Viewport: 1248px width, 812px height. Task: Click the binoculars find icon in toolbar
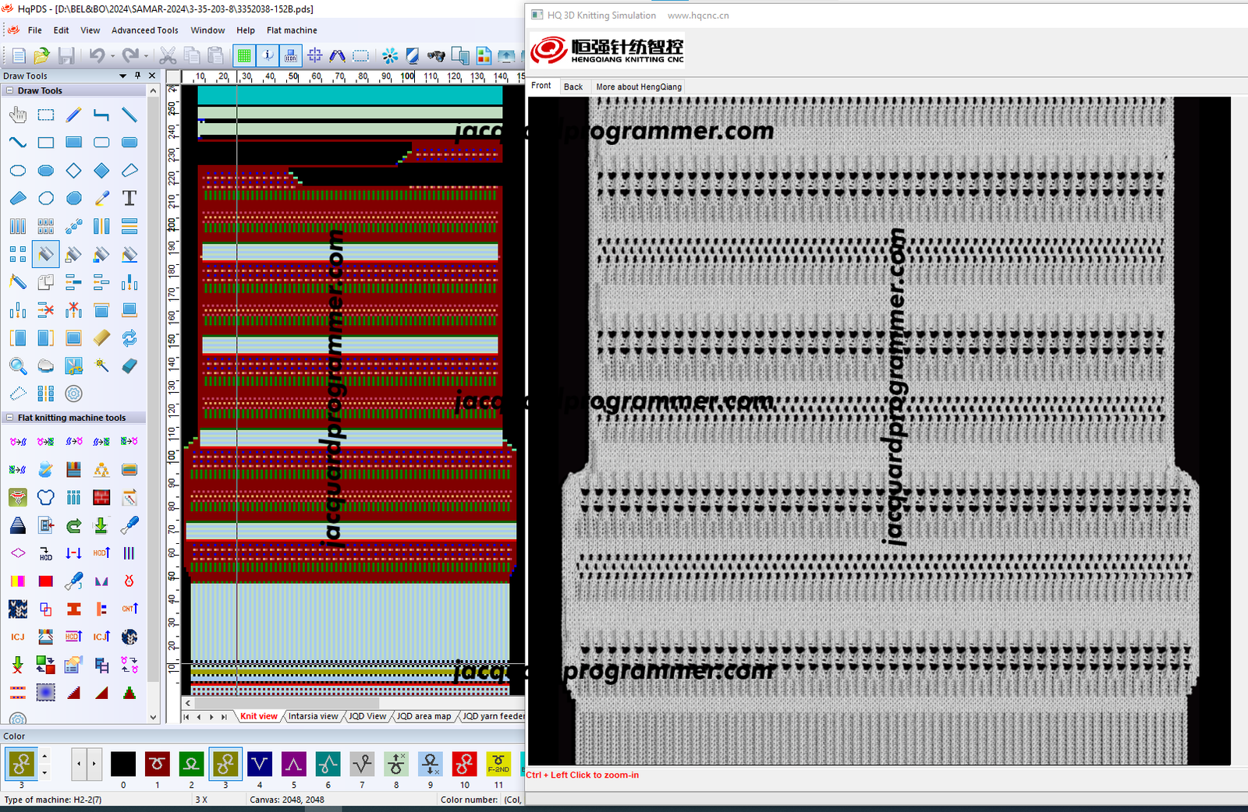click(436, 55)
